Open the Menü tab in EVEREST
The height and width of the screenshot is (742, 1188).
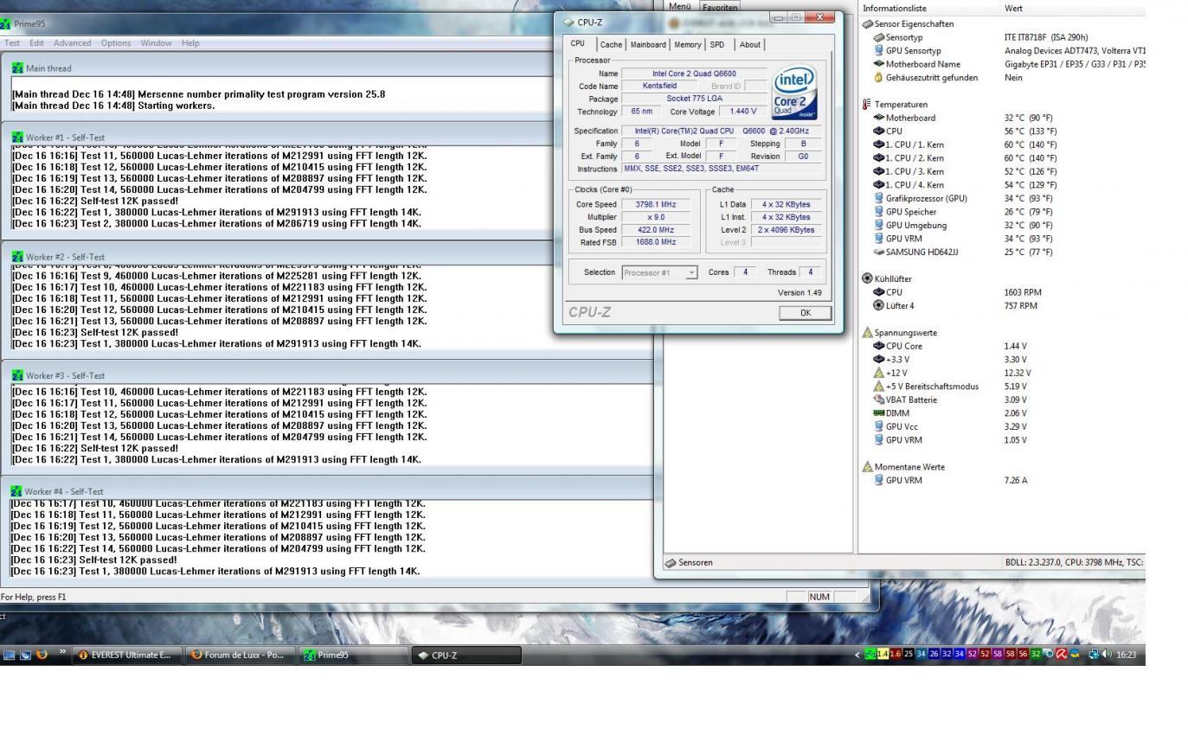tap(679, 6)
